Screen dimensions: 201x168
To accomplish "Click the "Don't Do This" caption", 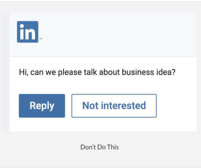I will pyautogui.click(x=100, y=147).
